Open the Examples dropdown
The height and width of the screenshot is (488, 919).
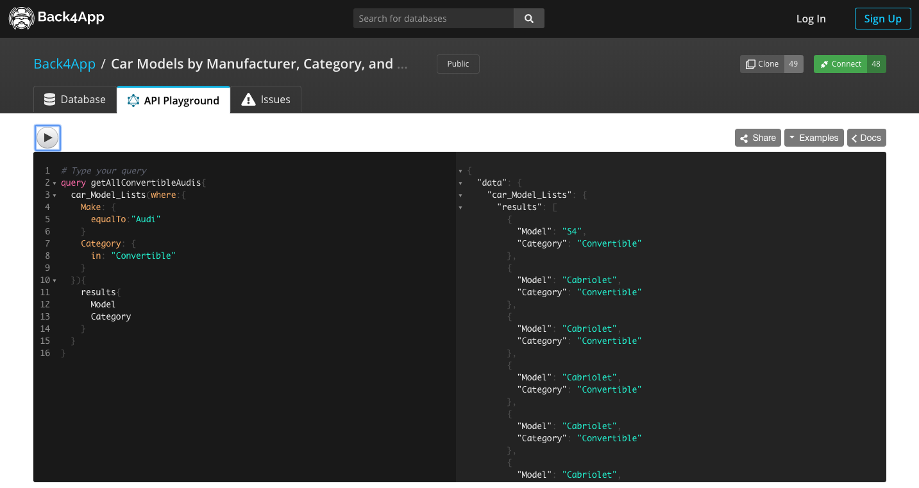(814, 138)
